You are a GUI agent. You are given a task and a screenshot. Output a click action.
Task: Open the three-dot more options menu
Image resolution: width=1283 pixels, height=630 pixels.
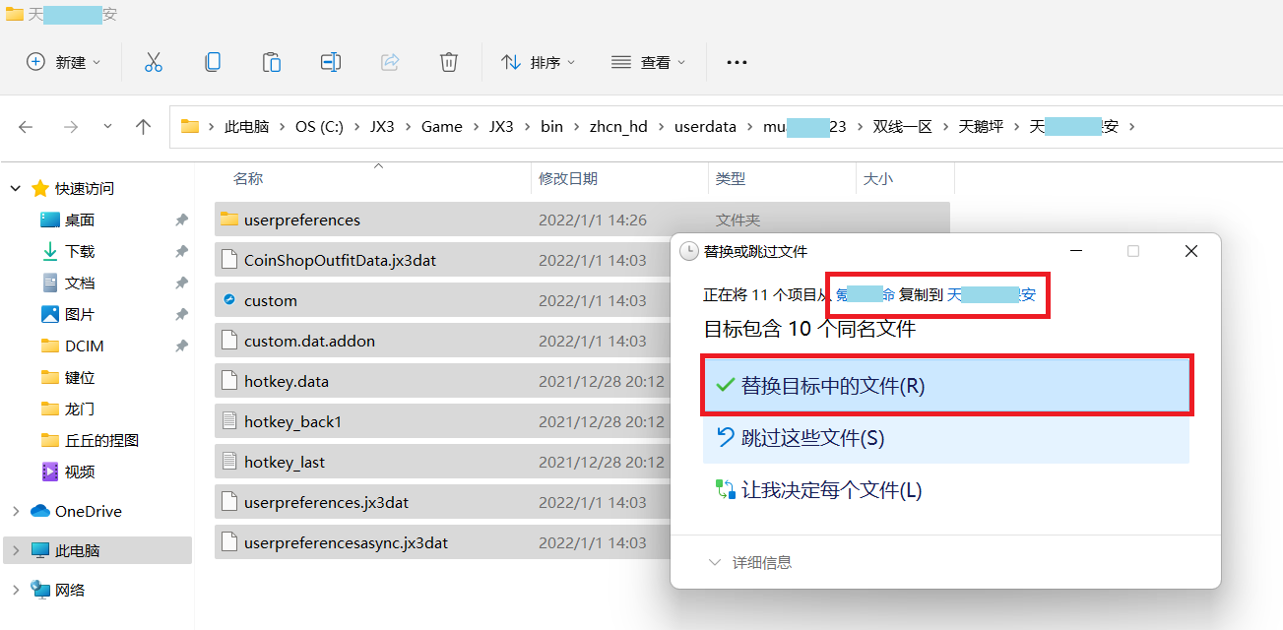(x=737, y=62)
